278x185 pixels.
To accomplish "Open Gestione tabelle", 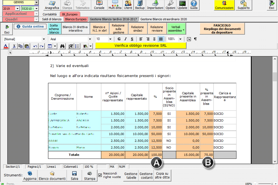I will pyautogui.click(x=131, y=176).
